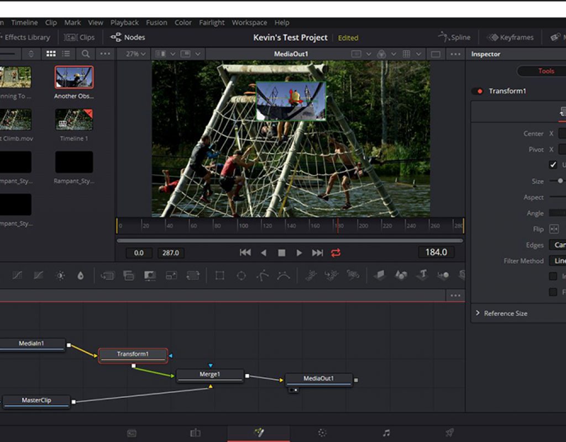Image resolution: width=566 pixels, height=442 pixels.
Task: Open the Workspace menu
Action: (249, 22)
